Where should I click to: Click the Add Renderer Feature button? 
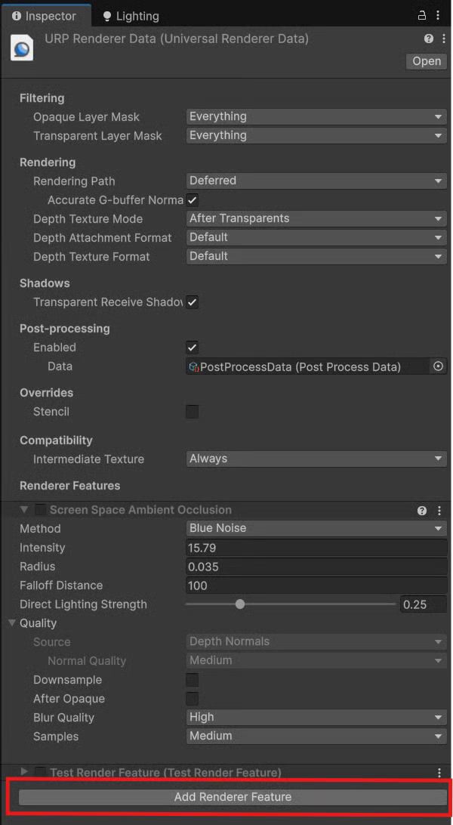(x=233, y=797)
